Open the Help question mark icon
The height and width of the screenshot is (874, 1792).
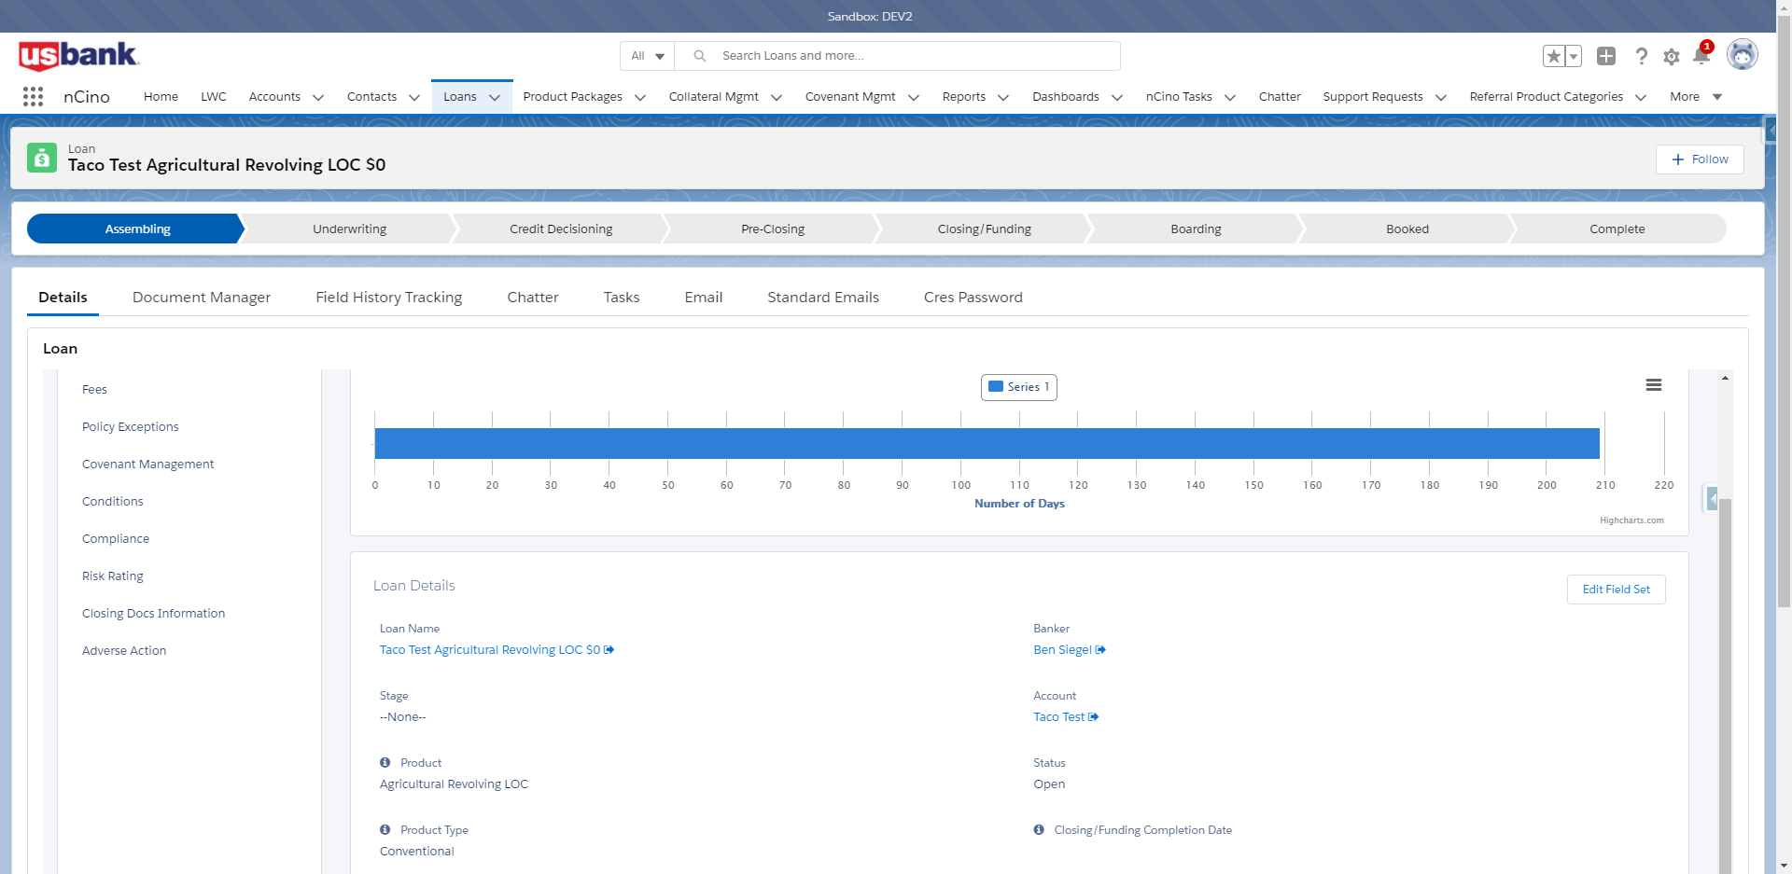[1641, 56]
